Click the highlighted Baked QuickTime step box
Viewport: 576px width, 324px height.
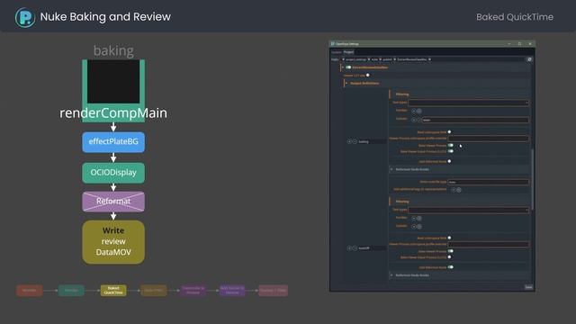pyautogui.click(x=113, y=291)
